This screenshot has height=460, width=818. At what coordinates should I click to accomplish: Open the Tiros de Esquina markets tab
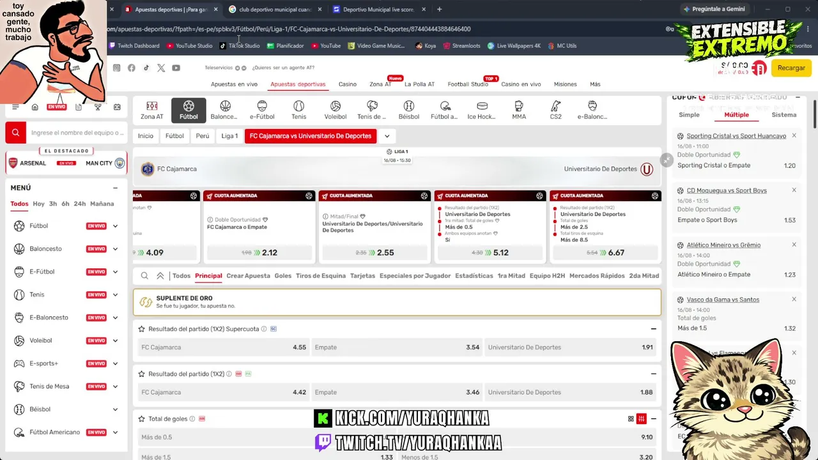click(x=321, y=276)
